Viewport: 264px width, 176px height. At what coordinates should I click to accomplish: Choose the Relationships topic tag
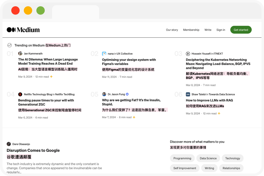tap(231, 168)
